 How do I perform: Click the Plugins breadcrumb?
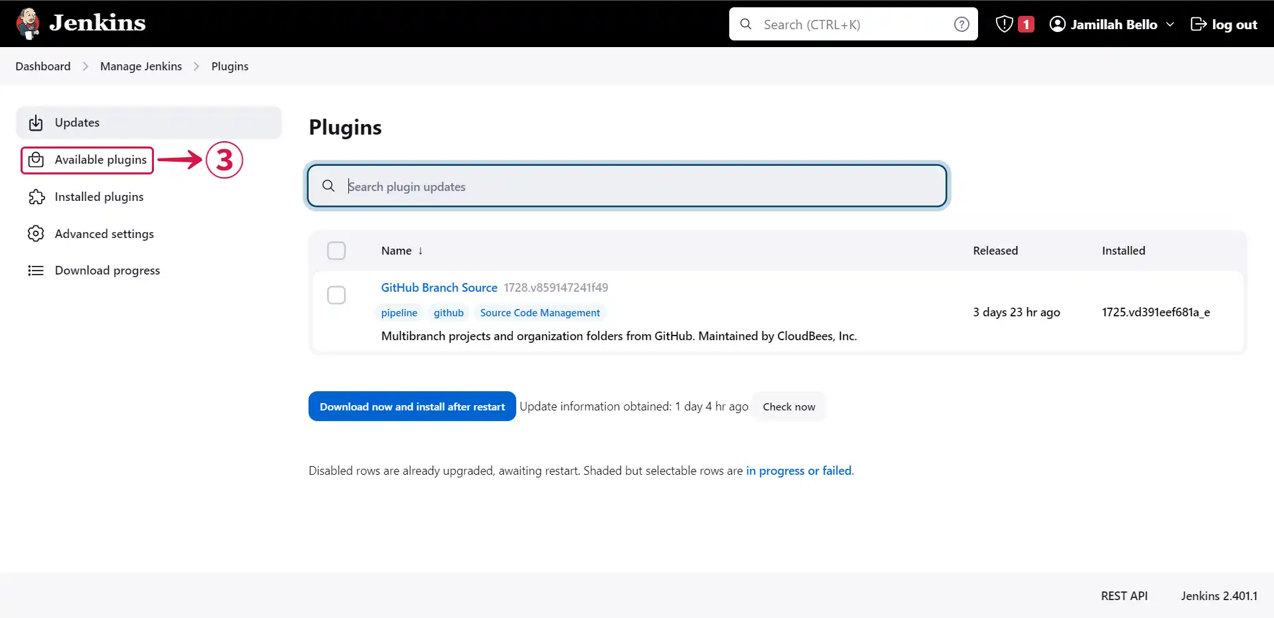[230, 66]
